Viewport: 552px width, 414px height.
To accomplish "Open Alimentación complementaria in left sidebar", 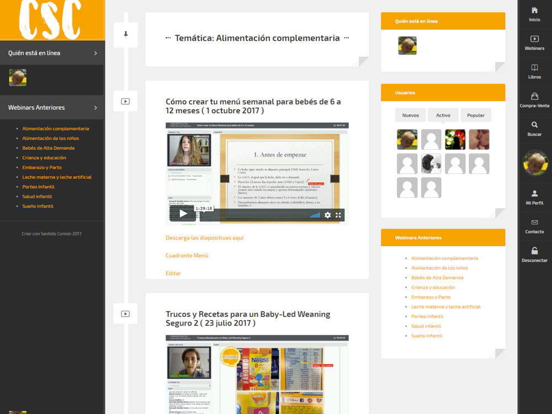I will [x=56, y=129].
